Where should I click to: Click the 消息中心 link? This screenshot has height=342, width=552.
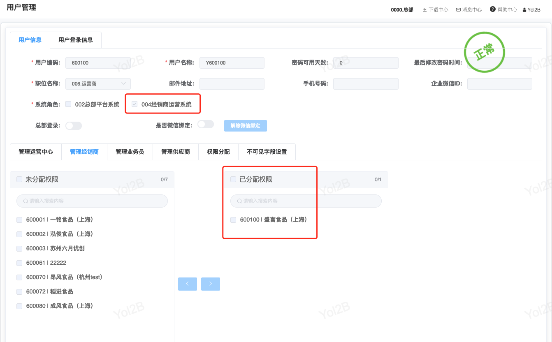[472, 9]
